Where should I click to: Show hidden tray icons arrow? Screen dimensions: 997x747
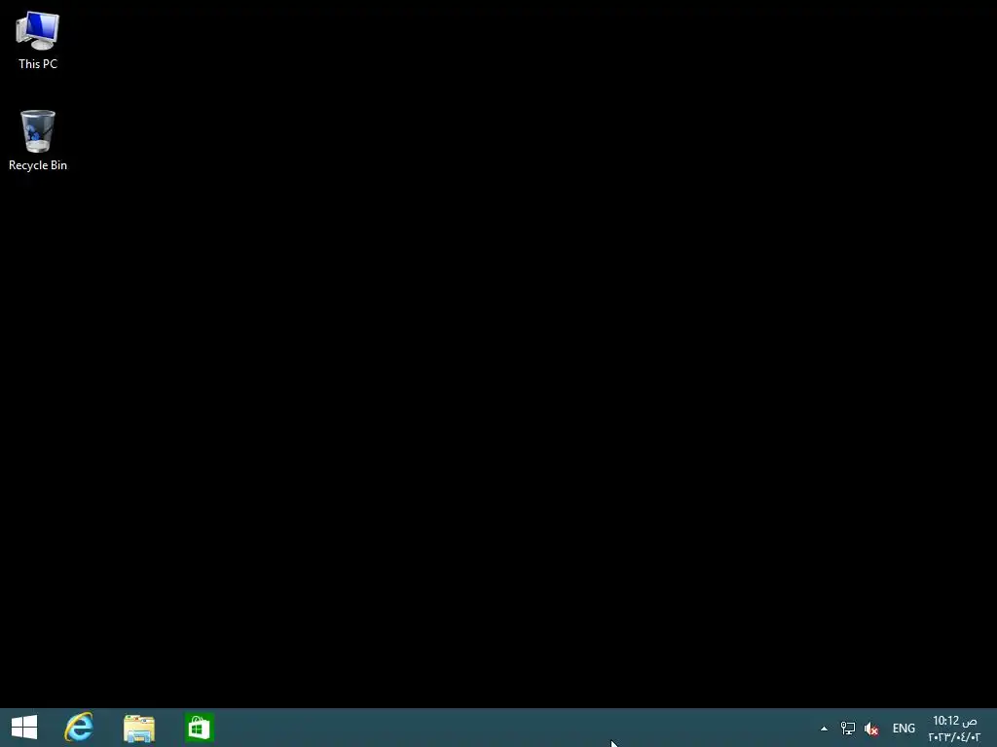pyautogui.click(x=824, y=729)
